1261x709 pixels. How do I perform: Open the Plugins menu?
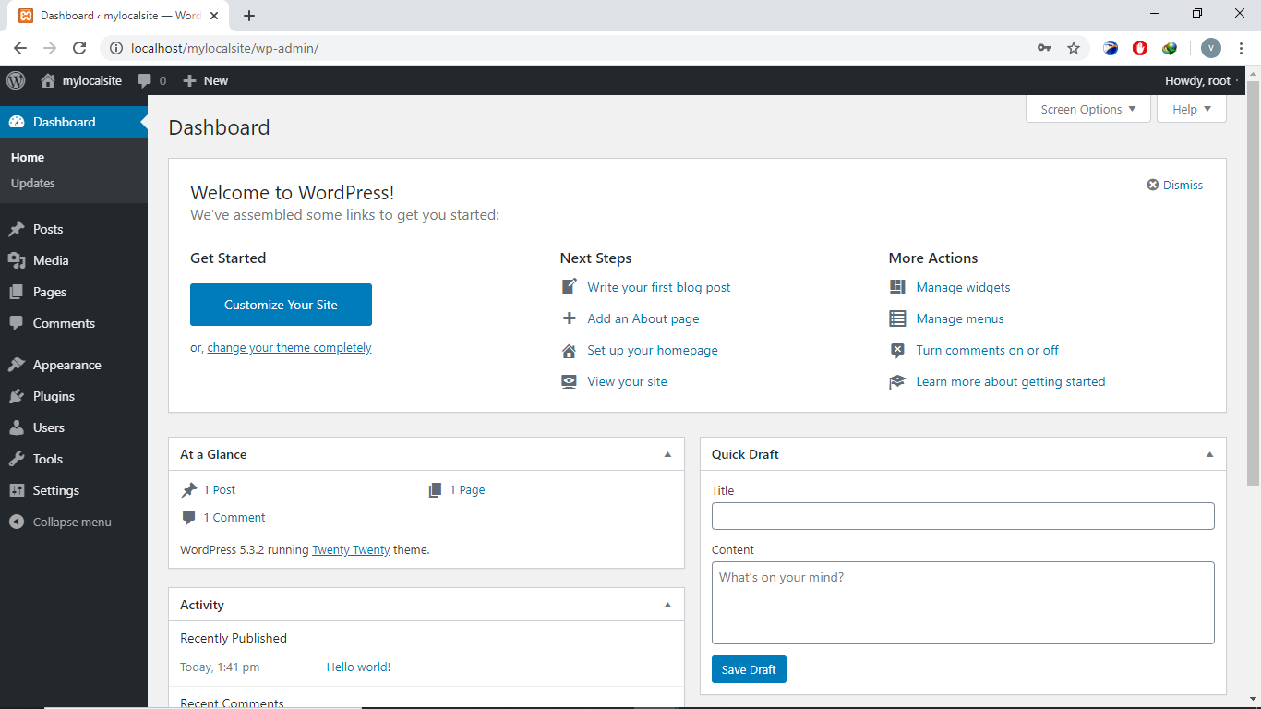pos(74,396)
